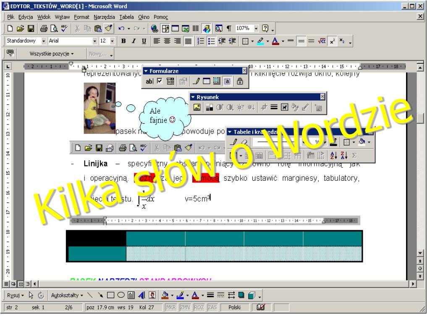Toggle underline formatting
430x322 pixels.
pos(144,41)
